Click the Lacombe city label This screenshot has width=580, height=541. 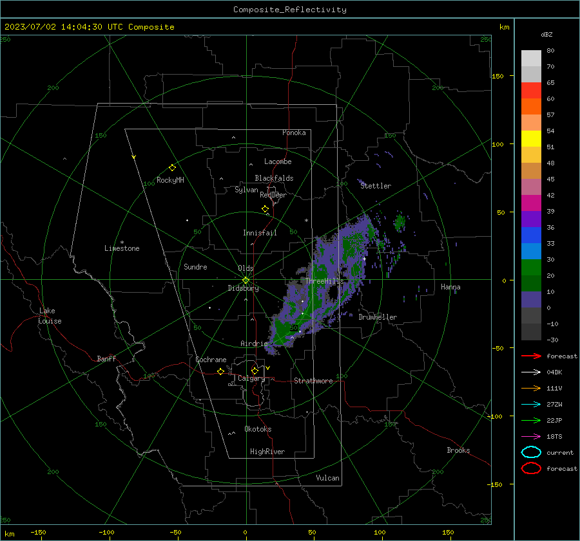(278, 161)
